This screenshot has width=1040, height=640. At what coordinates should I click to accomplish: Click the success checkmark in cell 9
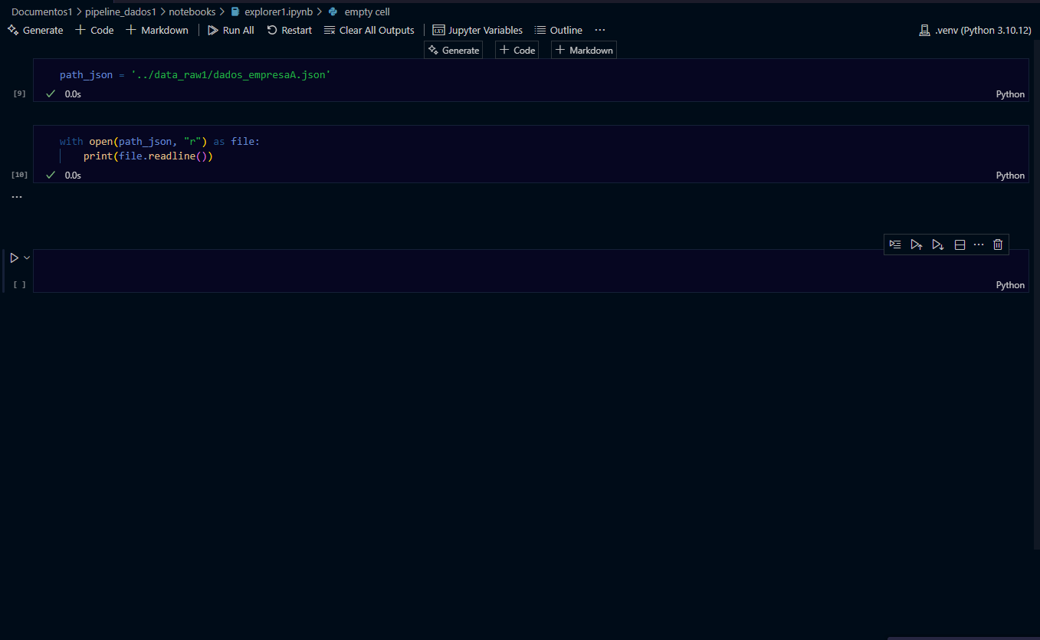tap(51, 94)
